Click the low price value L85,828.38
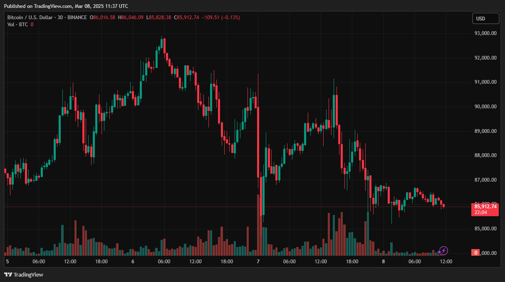Image resolution: width=505 pixels, height=282 pixels. click(159, 17)
